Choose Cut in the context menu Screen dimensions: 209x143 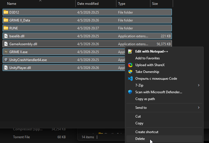click(138, 116)
